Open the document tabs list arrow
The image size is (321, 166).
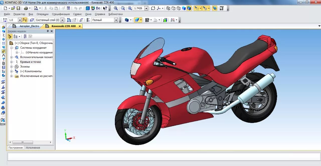pyautogui.click(x=319, y=26)
